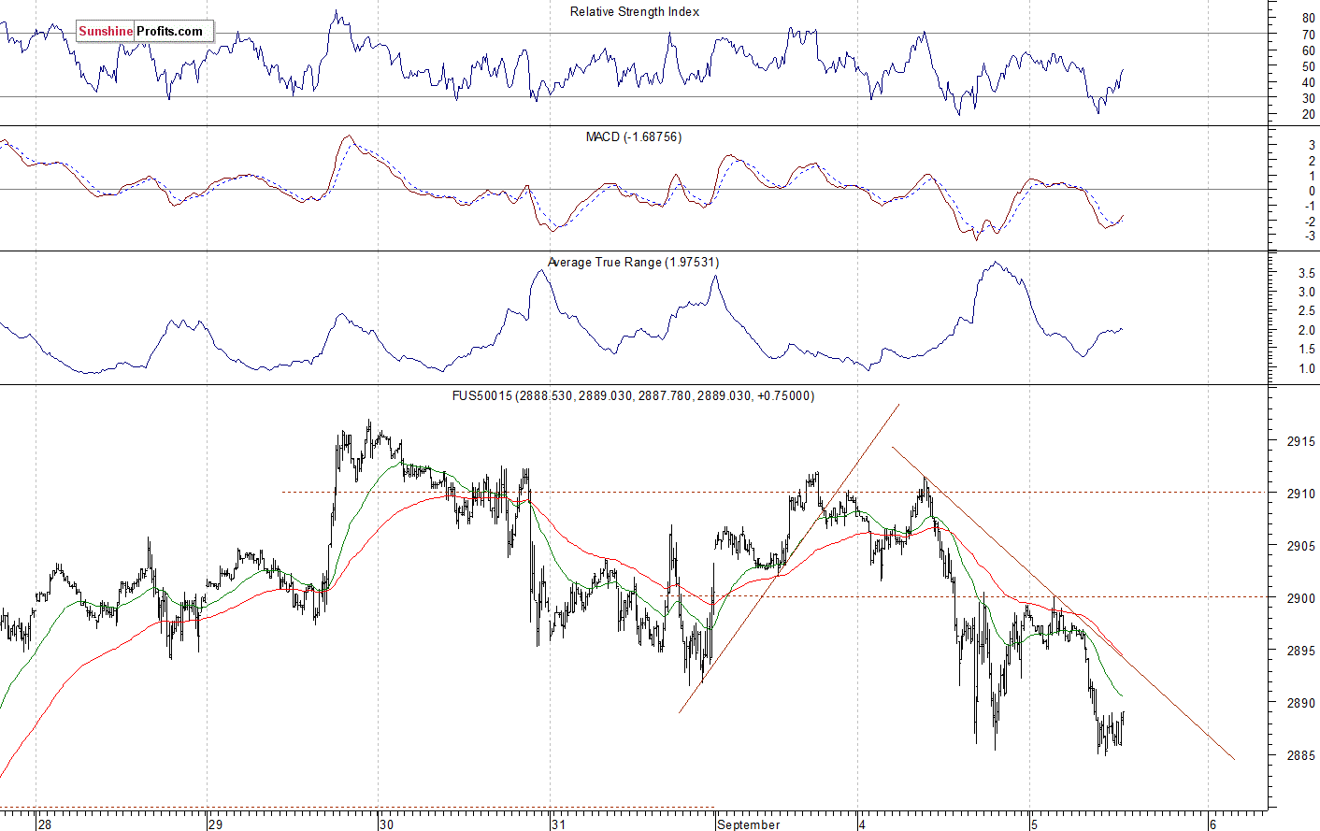Click the 2890 price axis label

click(1301, 703)
